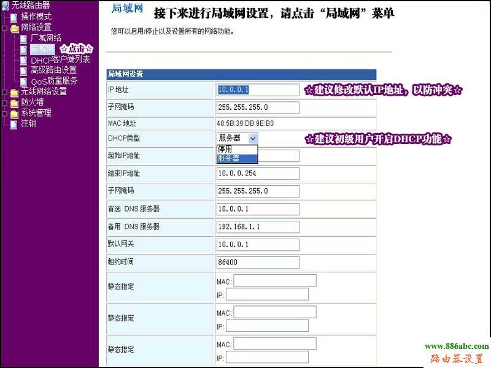The height and width of the screenshot is (368, 491).
Task: Open the 局域网 menu item in sidebar
Action: [x=42, y=49]
